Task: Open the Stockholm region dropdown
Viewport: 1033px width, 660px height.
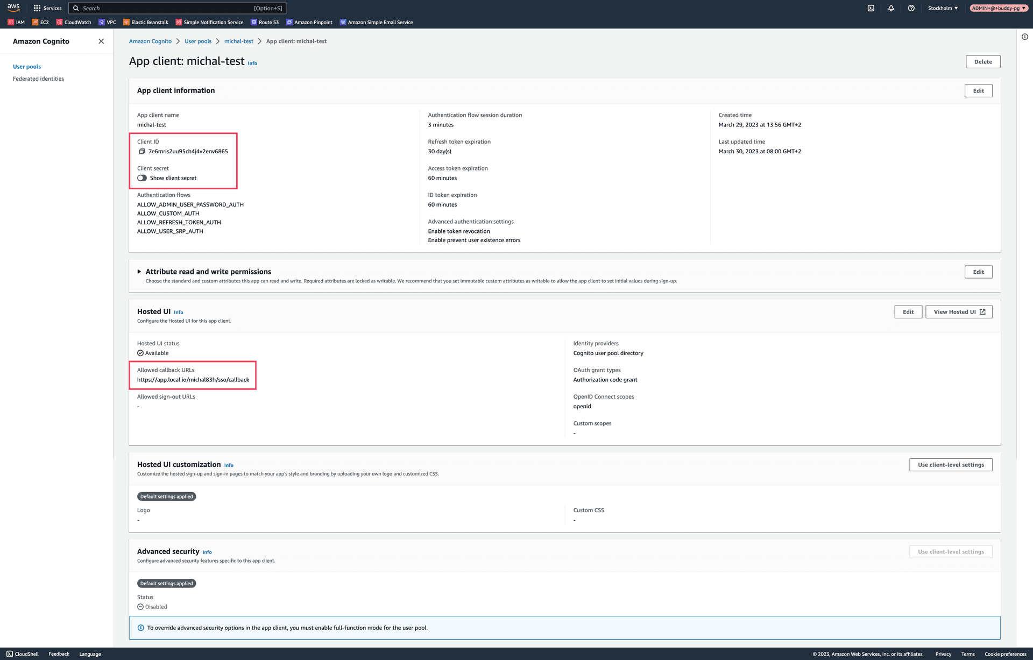Action: point(943,8)
